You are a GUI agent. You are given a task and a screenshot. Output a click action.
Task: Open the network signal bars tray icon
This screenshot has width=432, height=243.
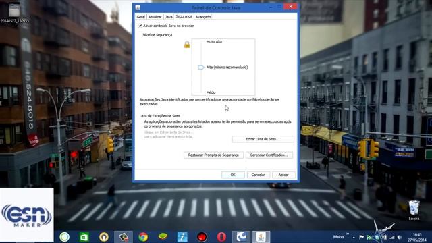[x=392, y=237]
